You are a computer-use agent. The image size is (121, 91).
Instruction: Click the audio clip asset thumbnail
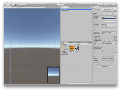point(72,48)
